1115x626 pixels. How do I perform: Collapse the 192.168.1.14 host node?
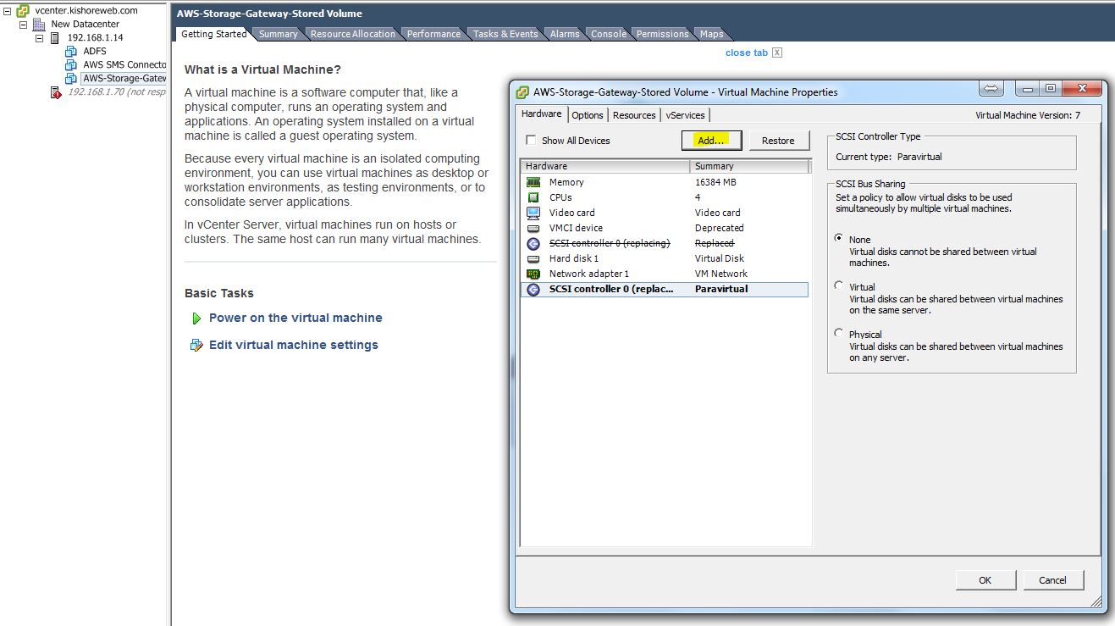(39, 38)
